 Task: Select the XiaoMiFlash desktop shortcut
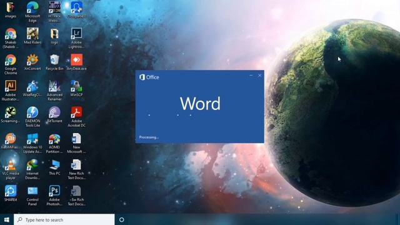[x=11, y=141]
